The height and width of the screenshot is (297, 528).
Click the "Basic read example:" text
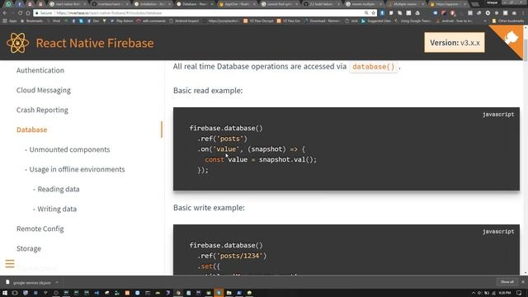coord(208,91)
